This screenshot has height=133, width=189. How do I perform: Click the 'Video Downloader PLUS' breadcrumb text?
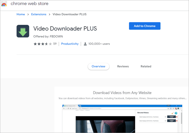tap(69, 14)
